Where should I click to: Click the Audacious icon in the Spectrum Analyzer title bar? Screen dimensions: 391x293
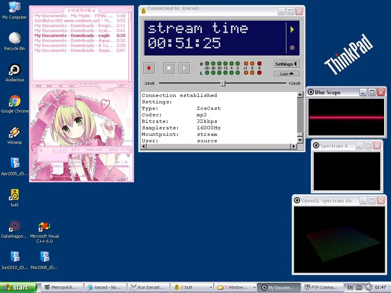pyautogui.click(x=316, y=145)
